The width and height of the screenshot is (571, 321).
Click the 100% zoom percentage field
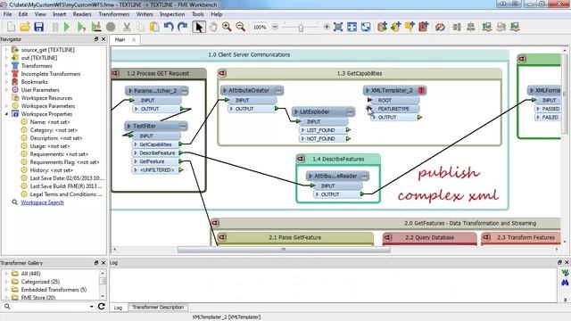pyautogui.click(x=260, y=28)
